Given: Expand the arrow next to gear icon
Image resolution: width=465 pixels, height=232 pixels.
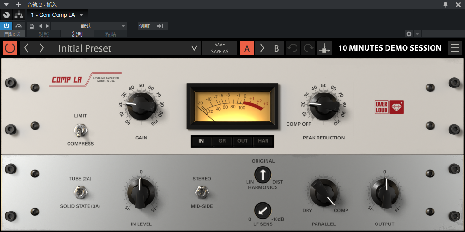Looking at the screenshot, I should 417,34.
